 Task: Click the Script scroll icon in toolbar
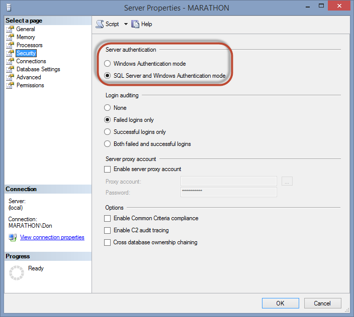click(x=100, y=24)
